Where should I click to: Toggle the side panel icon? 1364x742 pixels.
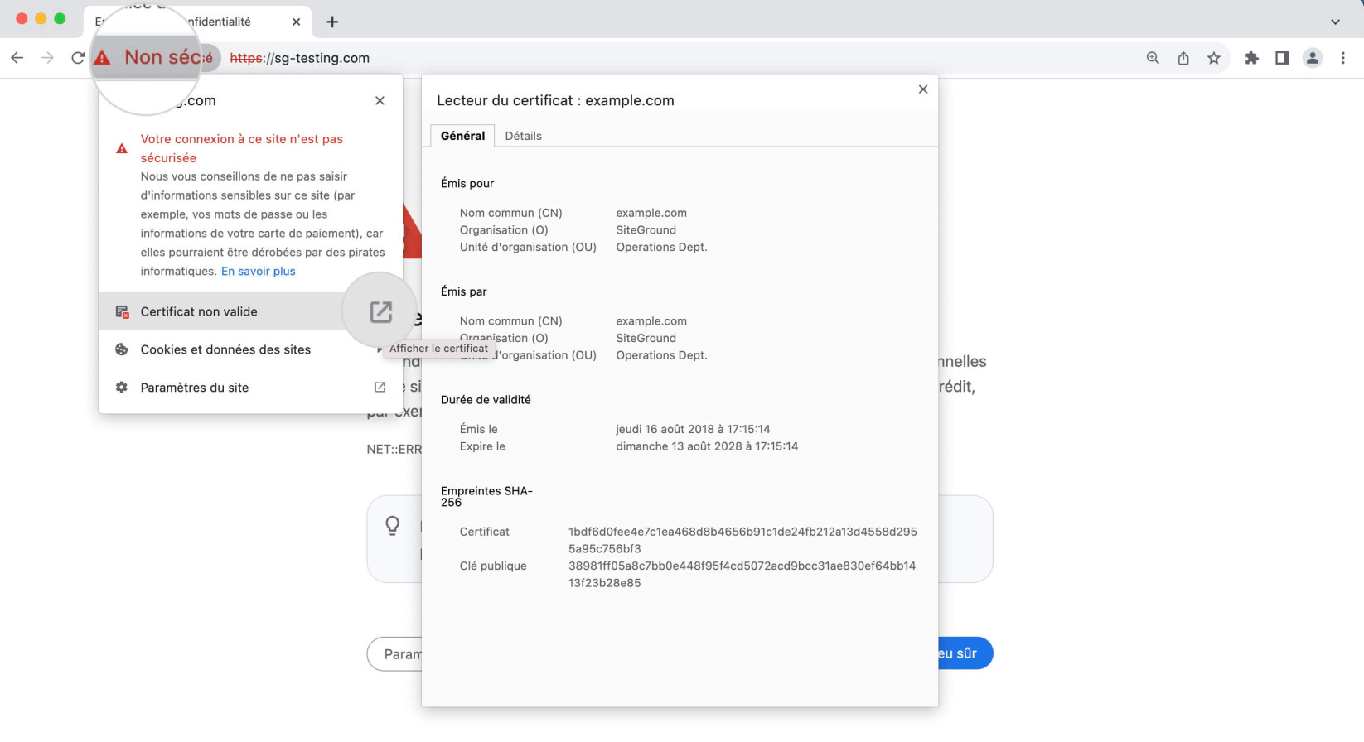pos(1282,58)
